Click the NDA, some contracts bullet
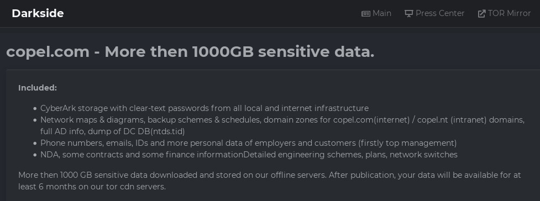Screen dimensions: 540x201 (x=249, y=155)
